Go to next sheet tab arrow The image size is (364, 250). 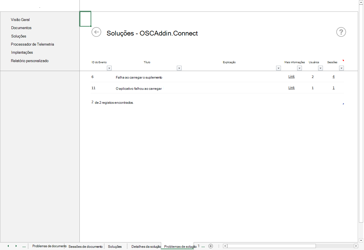click(x=16, y=246)
